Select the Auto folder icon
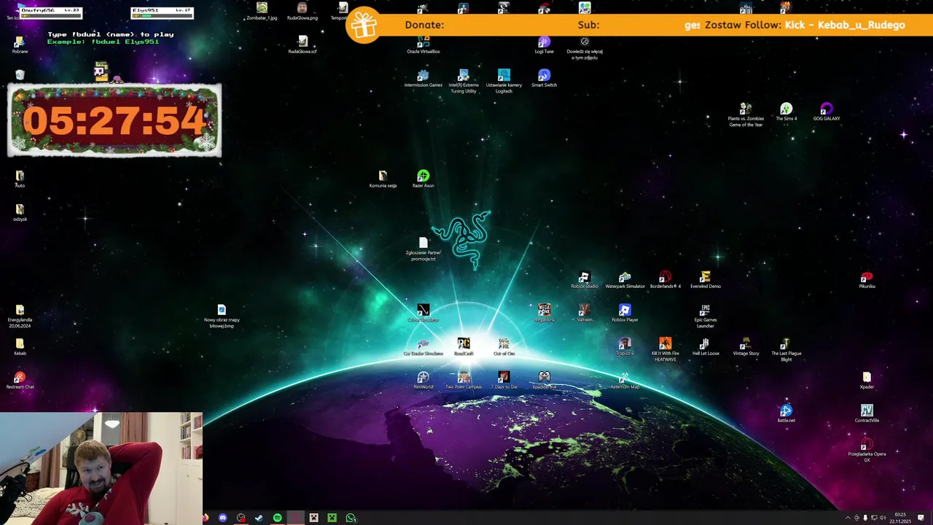The image size is (933, 525). 20,179
